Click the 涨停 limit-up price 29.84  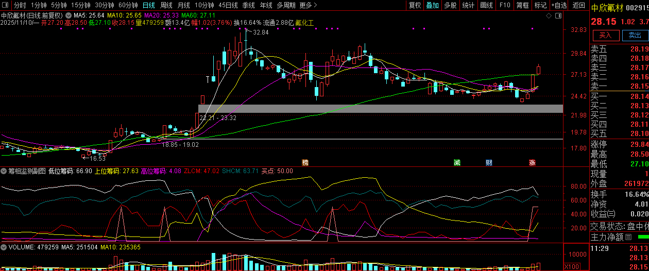coord(639,144)
